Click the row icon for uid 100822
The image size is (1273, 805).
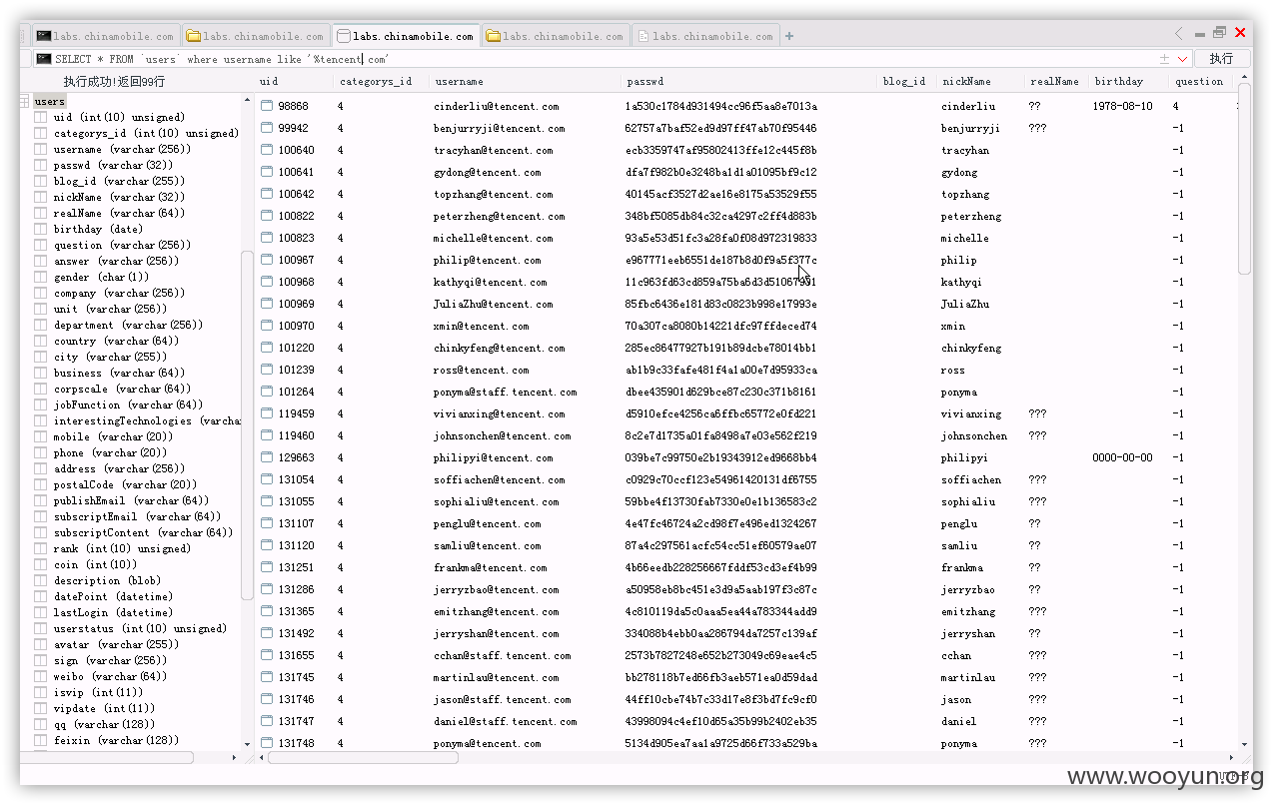(267, 216)
